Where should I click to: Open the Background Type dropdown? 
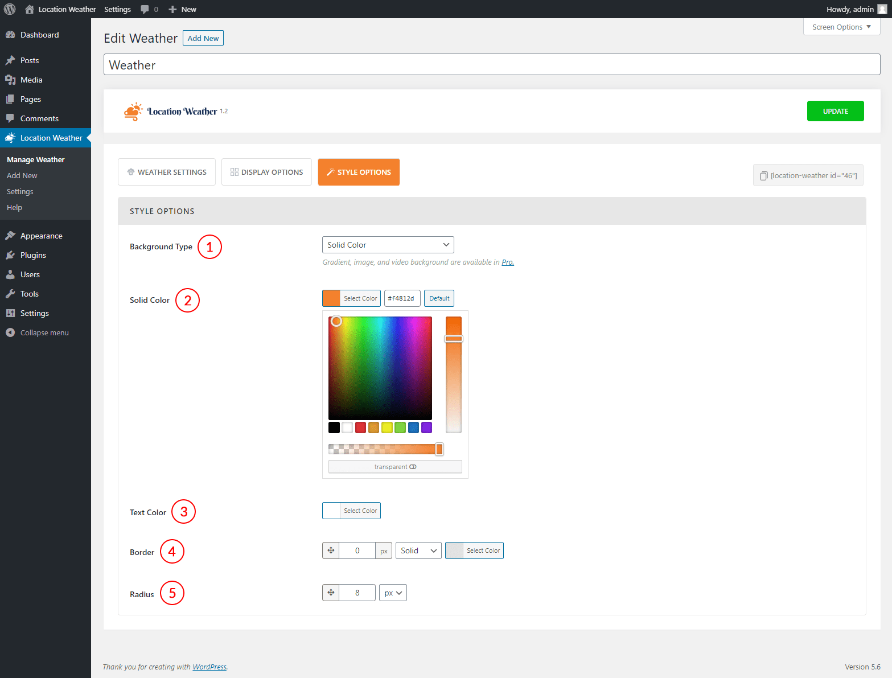point(388,245)
